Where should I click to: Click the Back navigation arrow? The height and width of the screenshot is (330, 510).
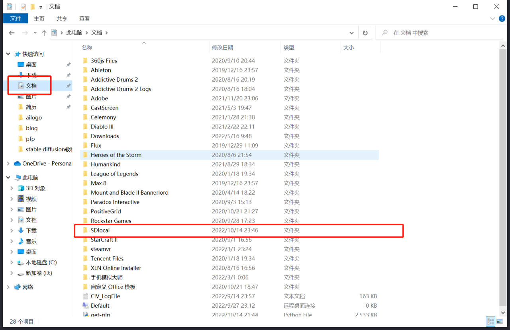tap(12, 33)
